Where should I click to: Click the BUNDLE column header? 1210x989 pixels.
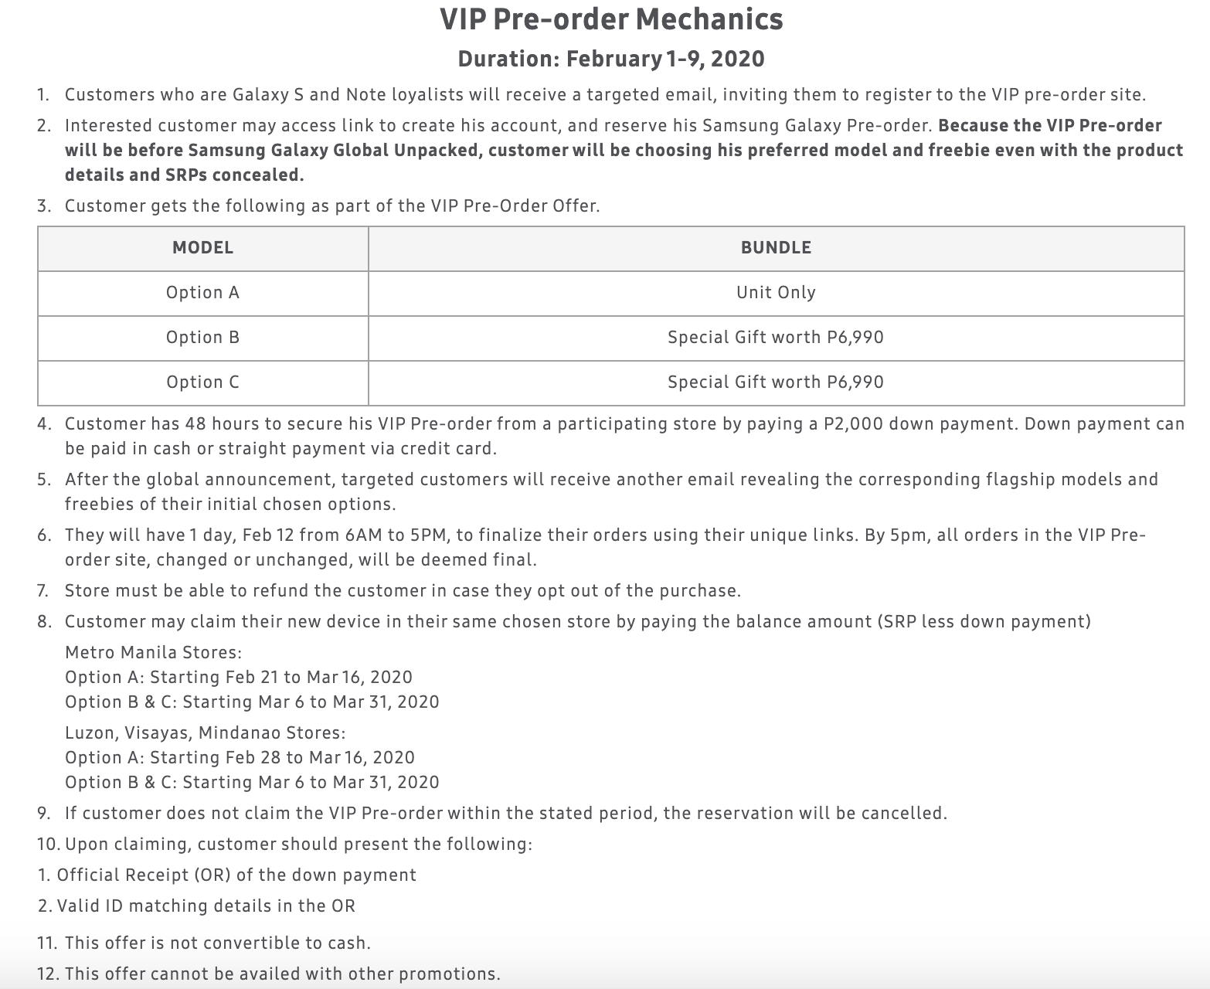coord(776,247)
